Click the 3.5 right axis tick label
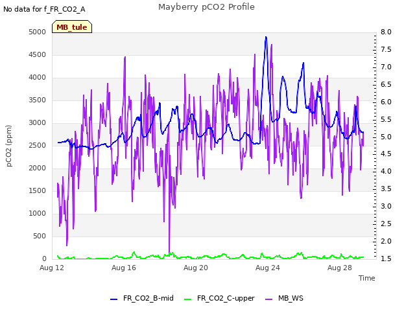 [x=386, y=189]
